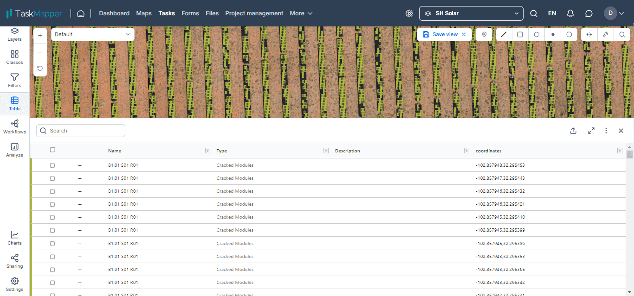Viewport: 634px width, 296px height.
Task: Reset the map rotation
Action: point(40,68)
